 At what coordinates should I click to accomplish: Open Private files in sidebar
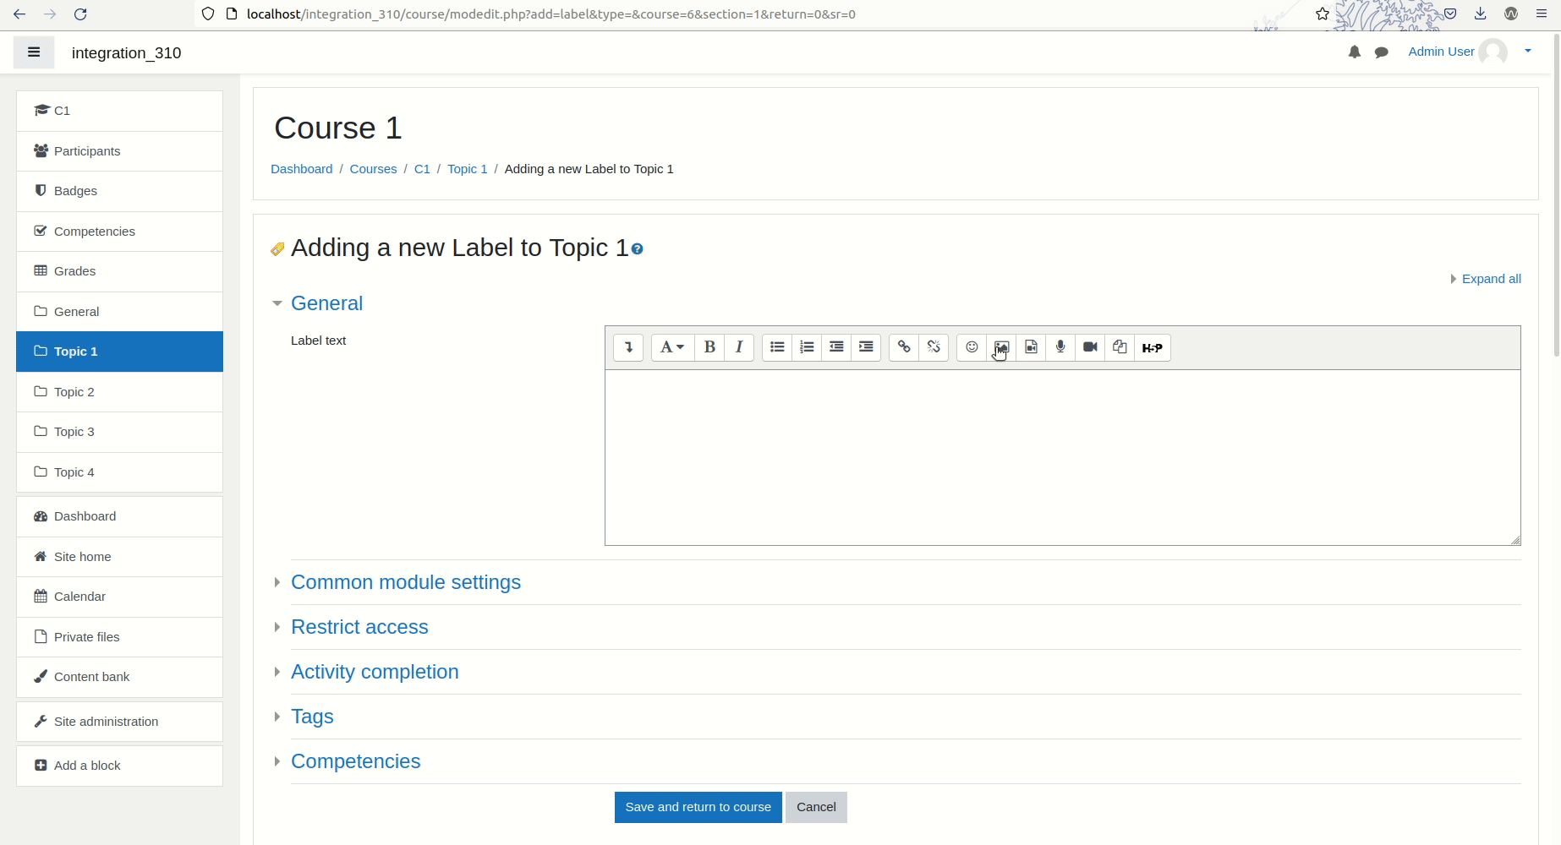[119, 637]
